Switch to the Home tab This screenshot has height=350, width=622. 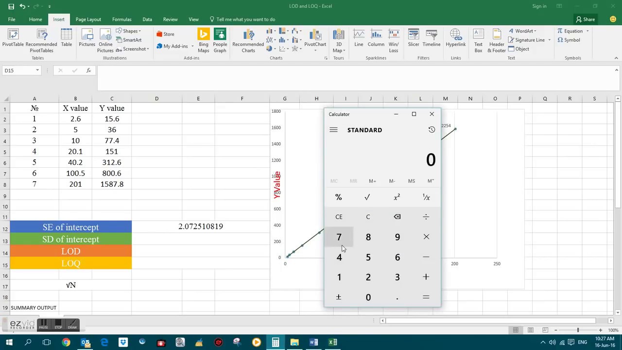(35, 19)
